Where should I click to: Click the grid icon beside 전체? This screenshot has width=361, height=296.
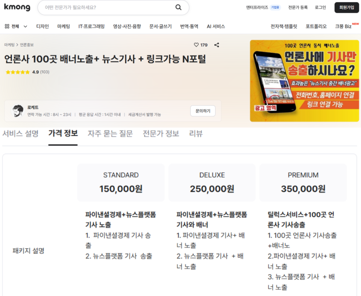pos(6,27)
